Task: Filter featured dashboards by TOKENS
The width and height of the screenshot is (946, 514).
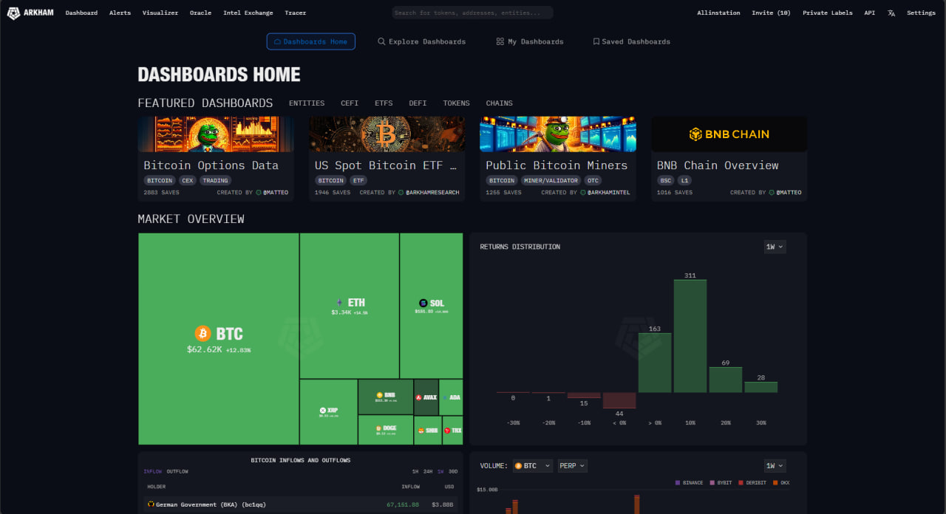Action: (x=456, y=103)
